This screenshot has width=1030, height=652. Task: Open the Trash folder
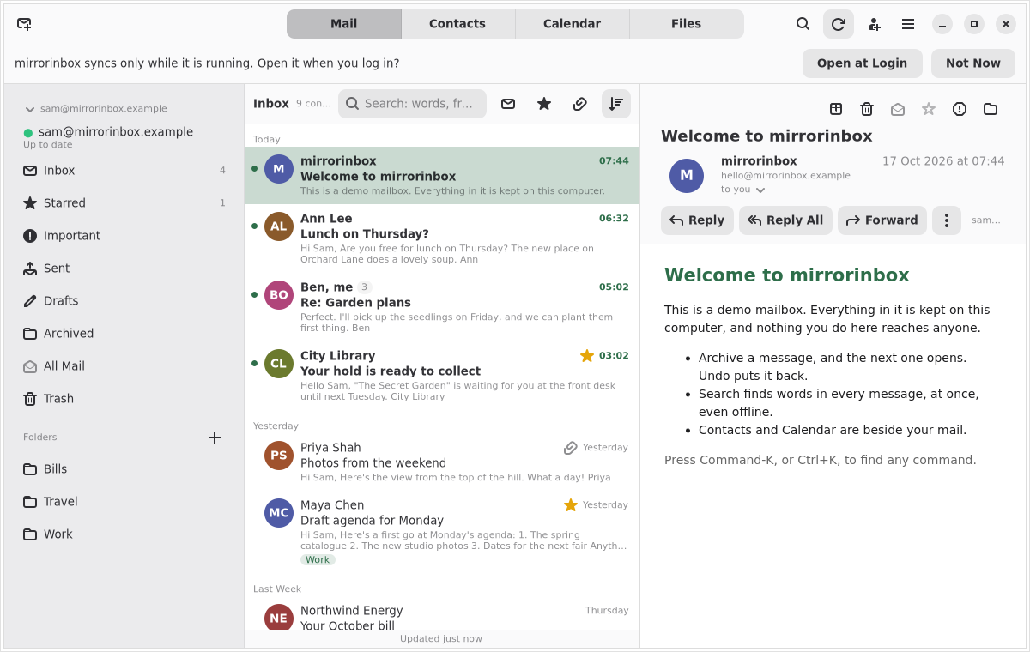[124, 399]
